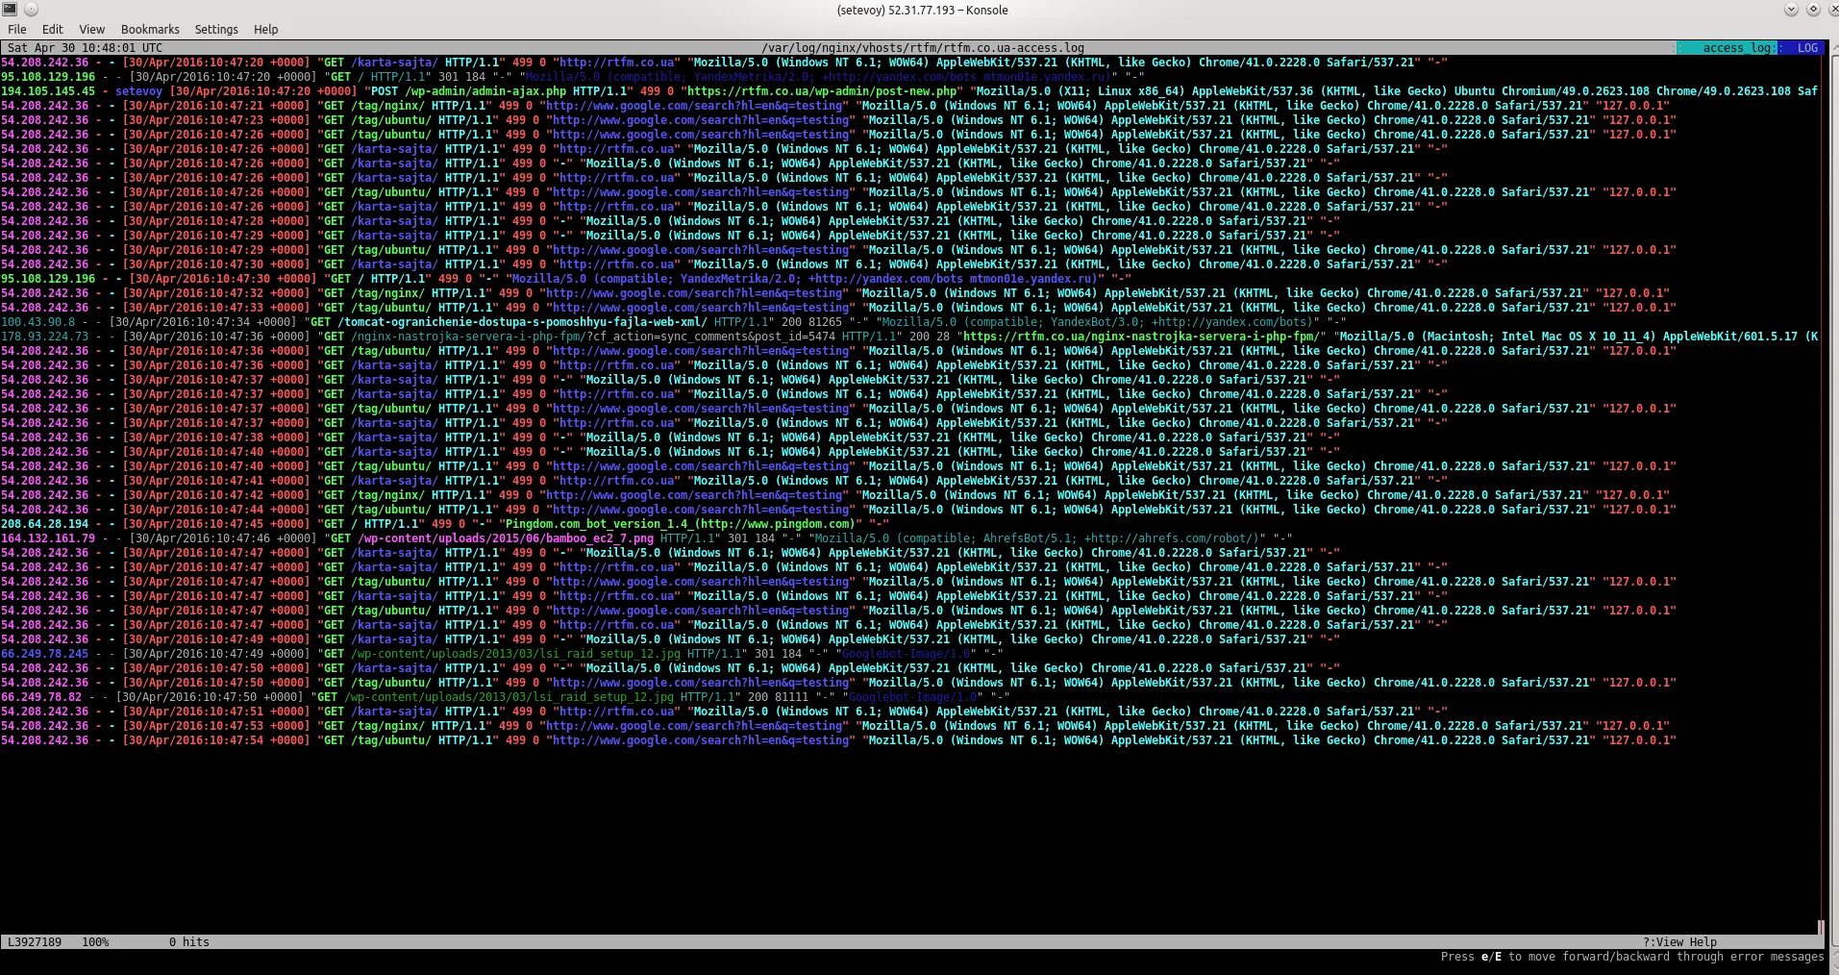Select the /karta-sajta/ request at 10:47:28
This screenshot has height=975, width=1839.
670,221
